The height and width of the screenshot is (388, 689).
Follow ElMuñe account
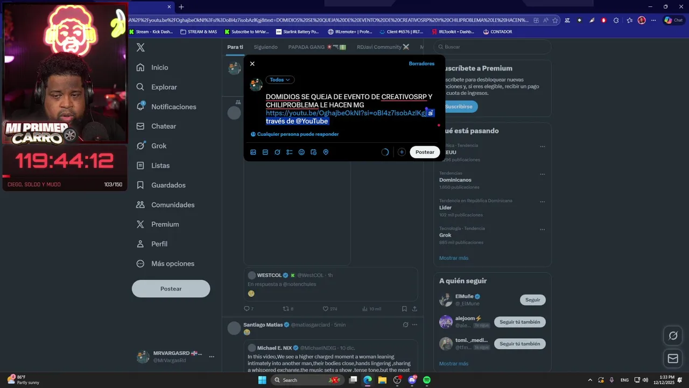click(x=532, y=300)
